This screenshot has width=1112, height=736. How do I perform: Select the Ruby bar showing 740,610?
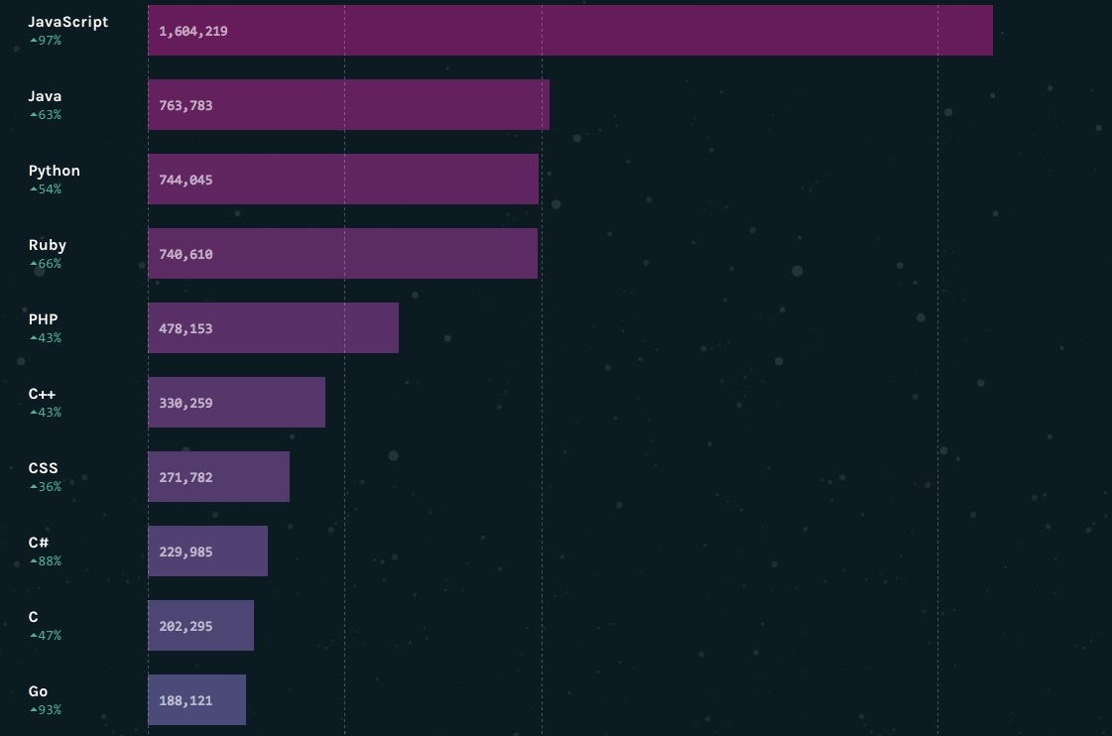342,254
